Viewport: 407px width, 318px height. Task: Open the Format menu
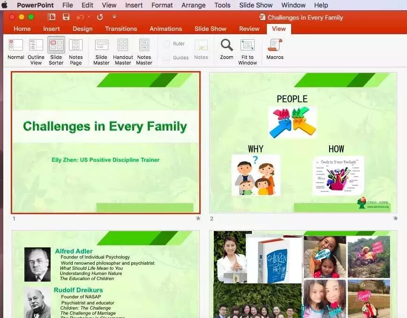tap(162, 5)
